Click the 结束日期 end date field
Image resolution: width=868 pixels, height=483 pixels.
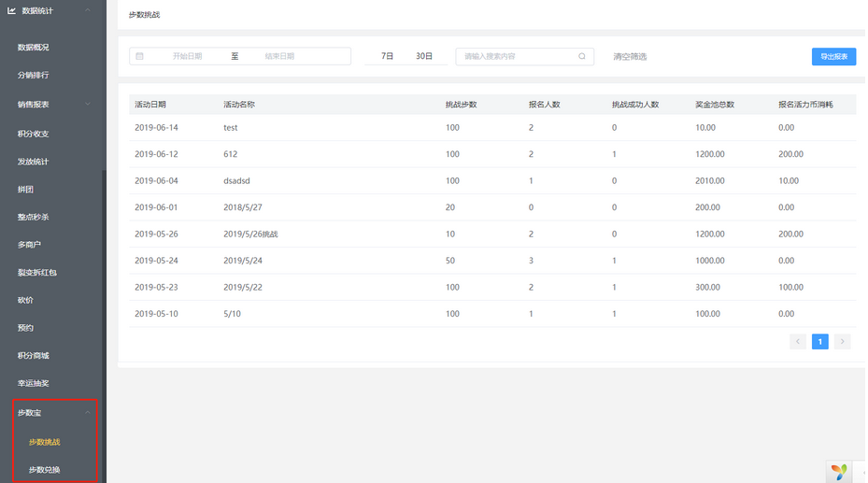(x=279, y=56)
